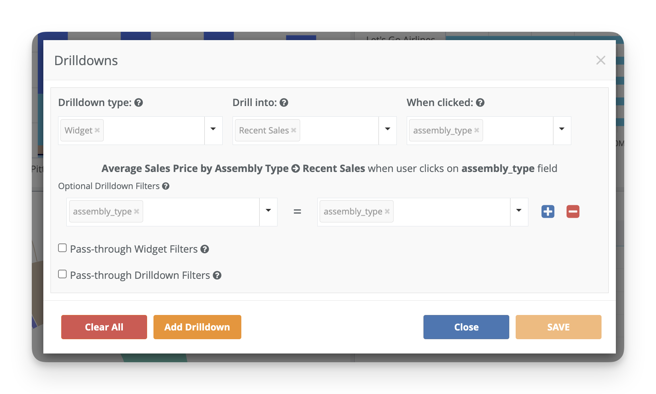Viewport: 656px width, 394px height.
Task: Save the drilldown with SAVE button
Action: (x=558, y=327)
